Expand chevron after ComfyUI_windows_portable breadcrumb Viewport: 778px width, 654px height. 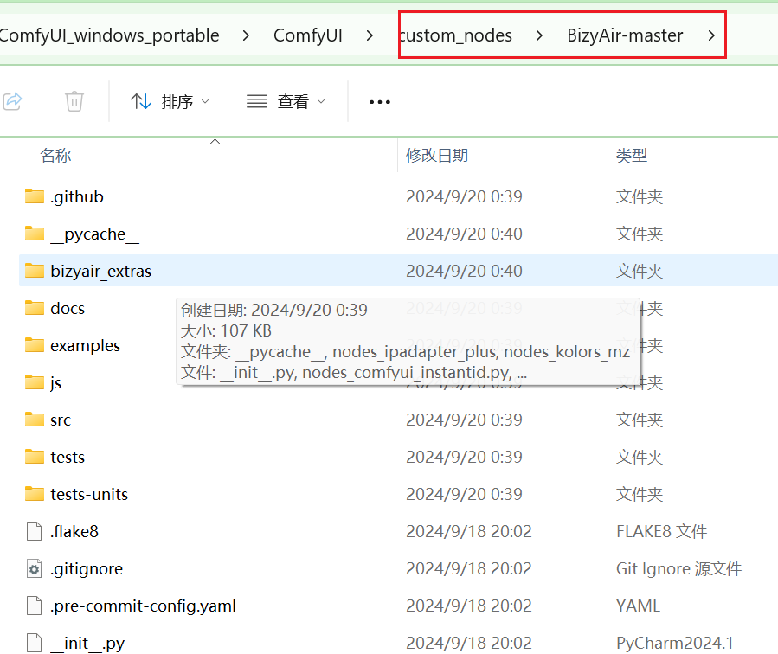point(246,35)
